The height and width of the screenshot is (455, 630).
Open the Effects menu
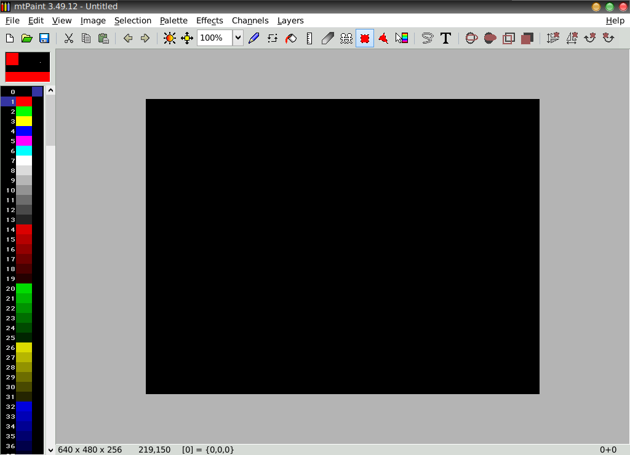(x=209, y=20)
